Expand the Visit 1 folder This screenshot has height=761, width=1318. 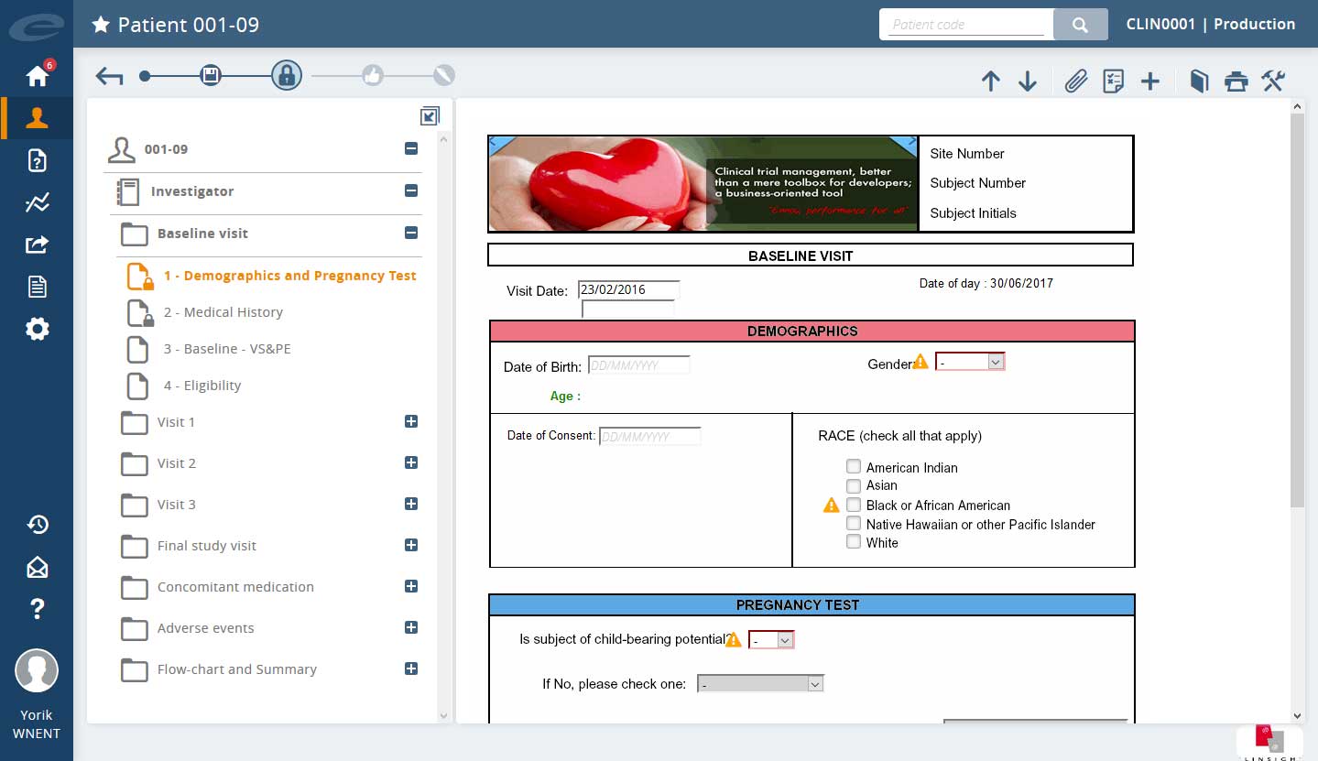pyautogui.click(x=411, y=421)
